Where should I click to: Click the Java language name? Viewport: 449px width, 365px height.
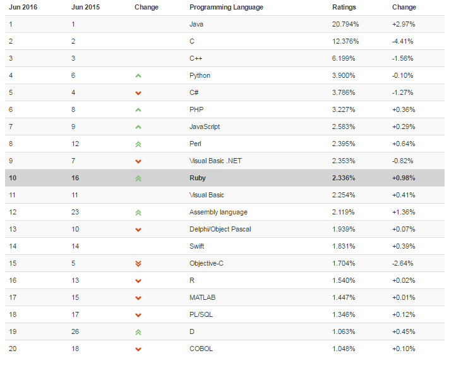196,24
